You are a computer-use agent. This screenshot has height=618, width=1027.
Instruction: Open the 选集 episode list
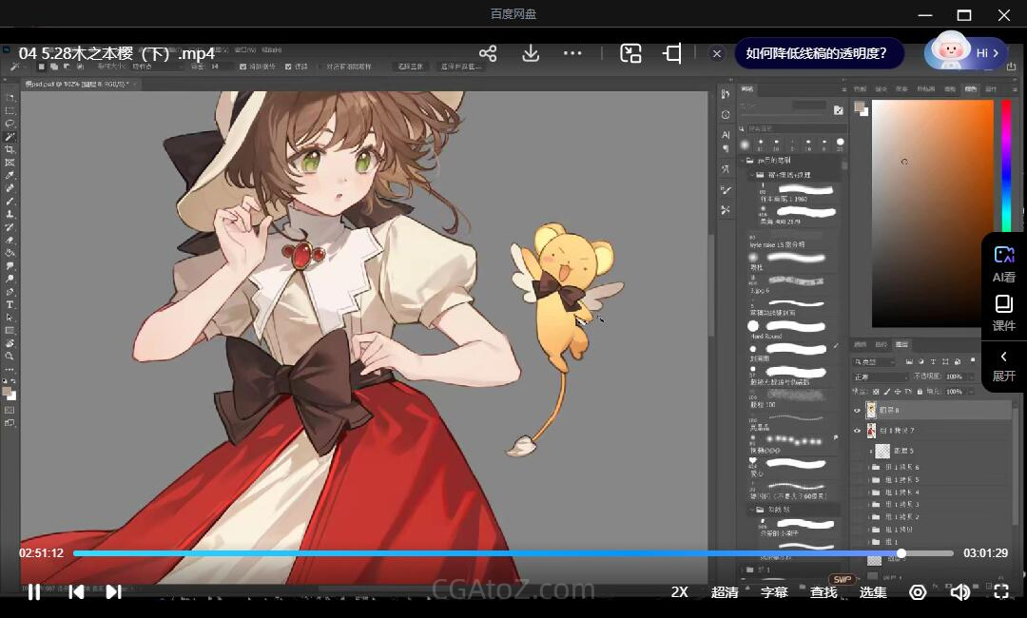pos(873,591)
